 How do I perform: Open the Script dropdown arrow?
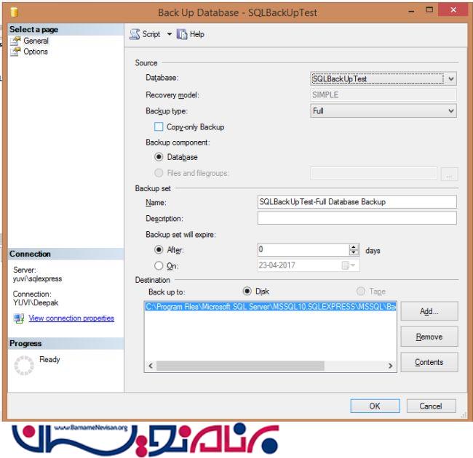170,34
